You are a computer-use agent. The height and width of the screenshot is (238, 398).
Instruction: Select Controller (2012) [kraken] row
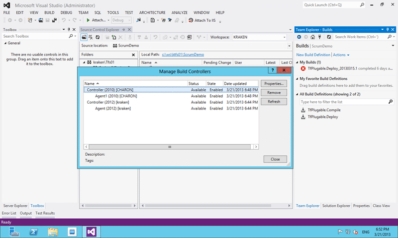click(171, 102)
